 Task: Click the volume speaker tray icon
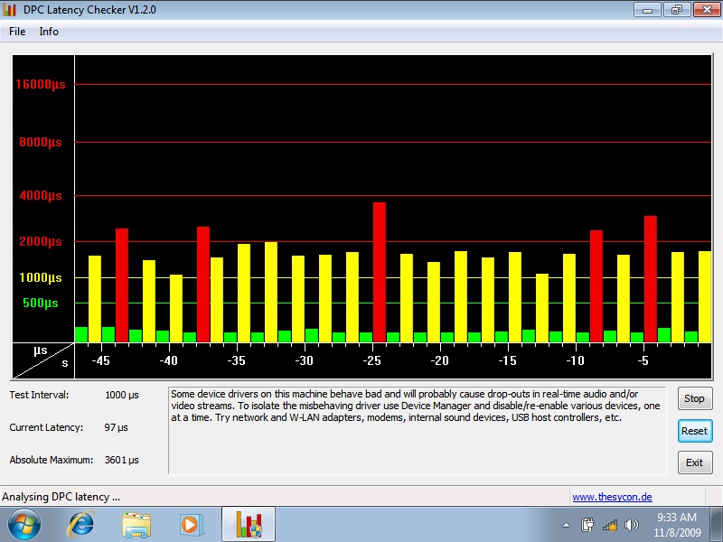pos(631,525)
